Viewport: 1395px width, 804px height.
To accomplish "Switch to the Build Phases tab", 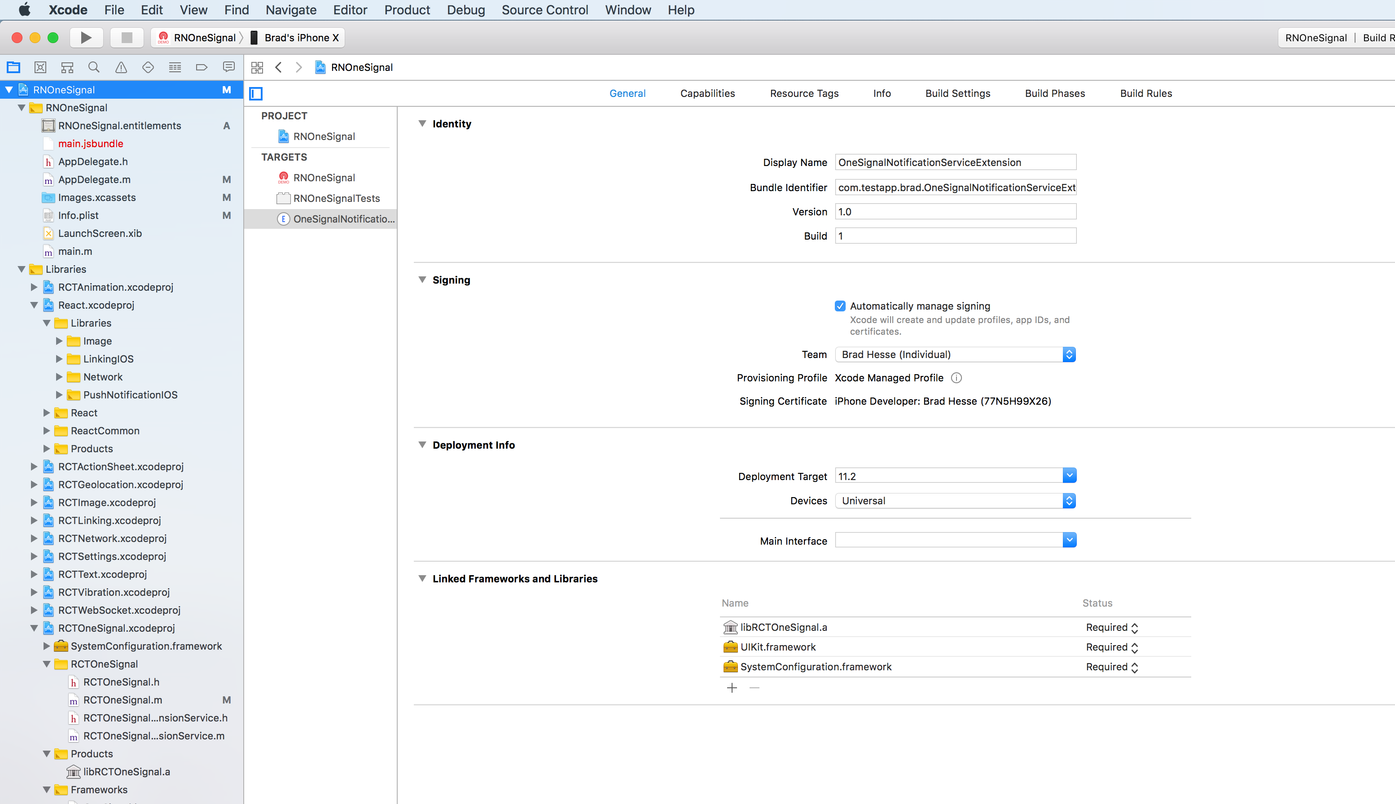I will pyautogui.click(x=1055, y=93).
